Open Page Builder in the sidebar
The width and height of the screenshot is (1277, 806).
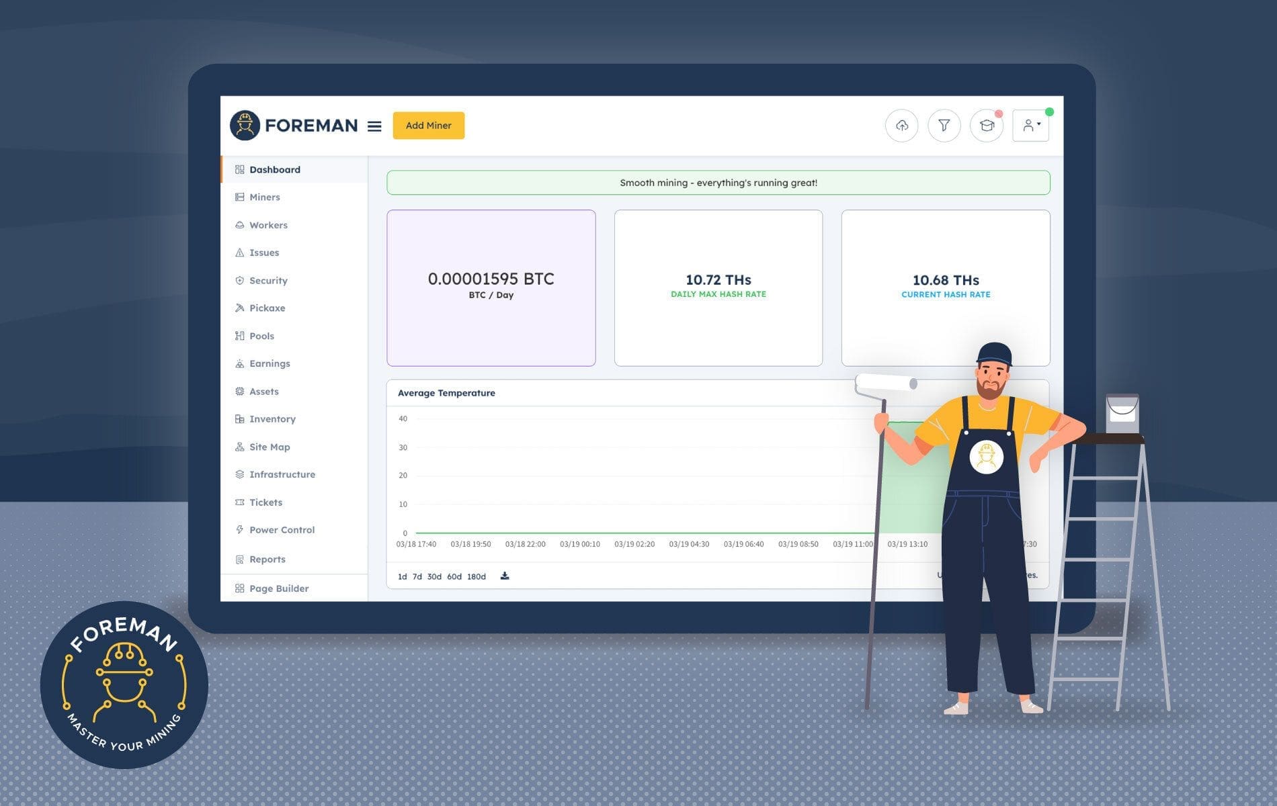click(x=279, y=588)
